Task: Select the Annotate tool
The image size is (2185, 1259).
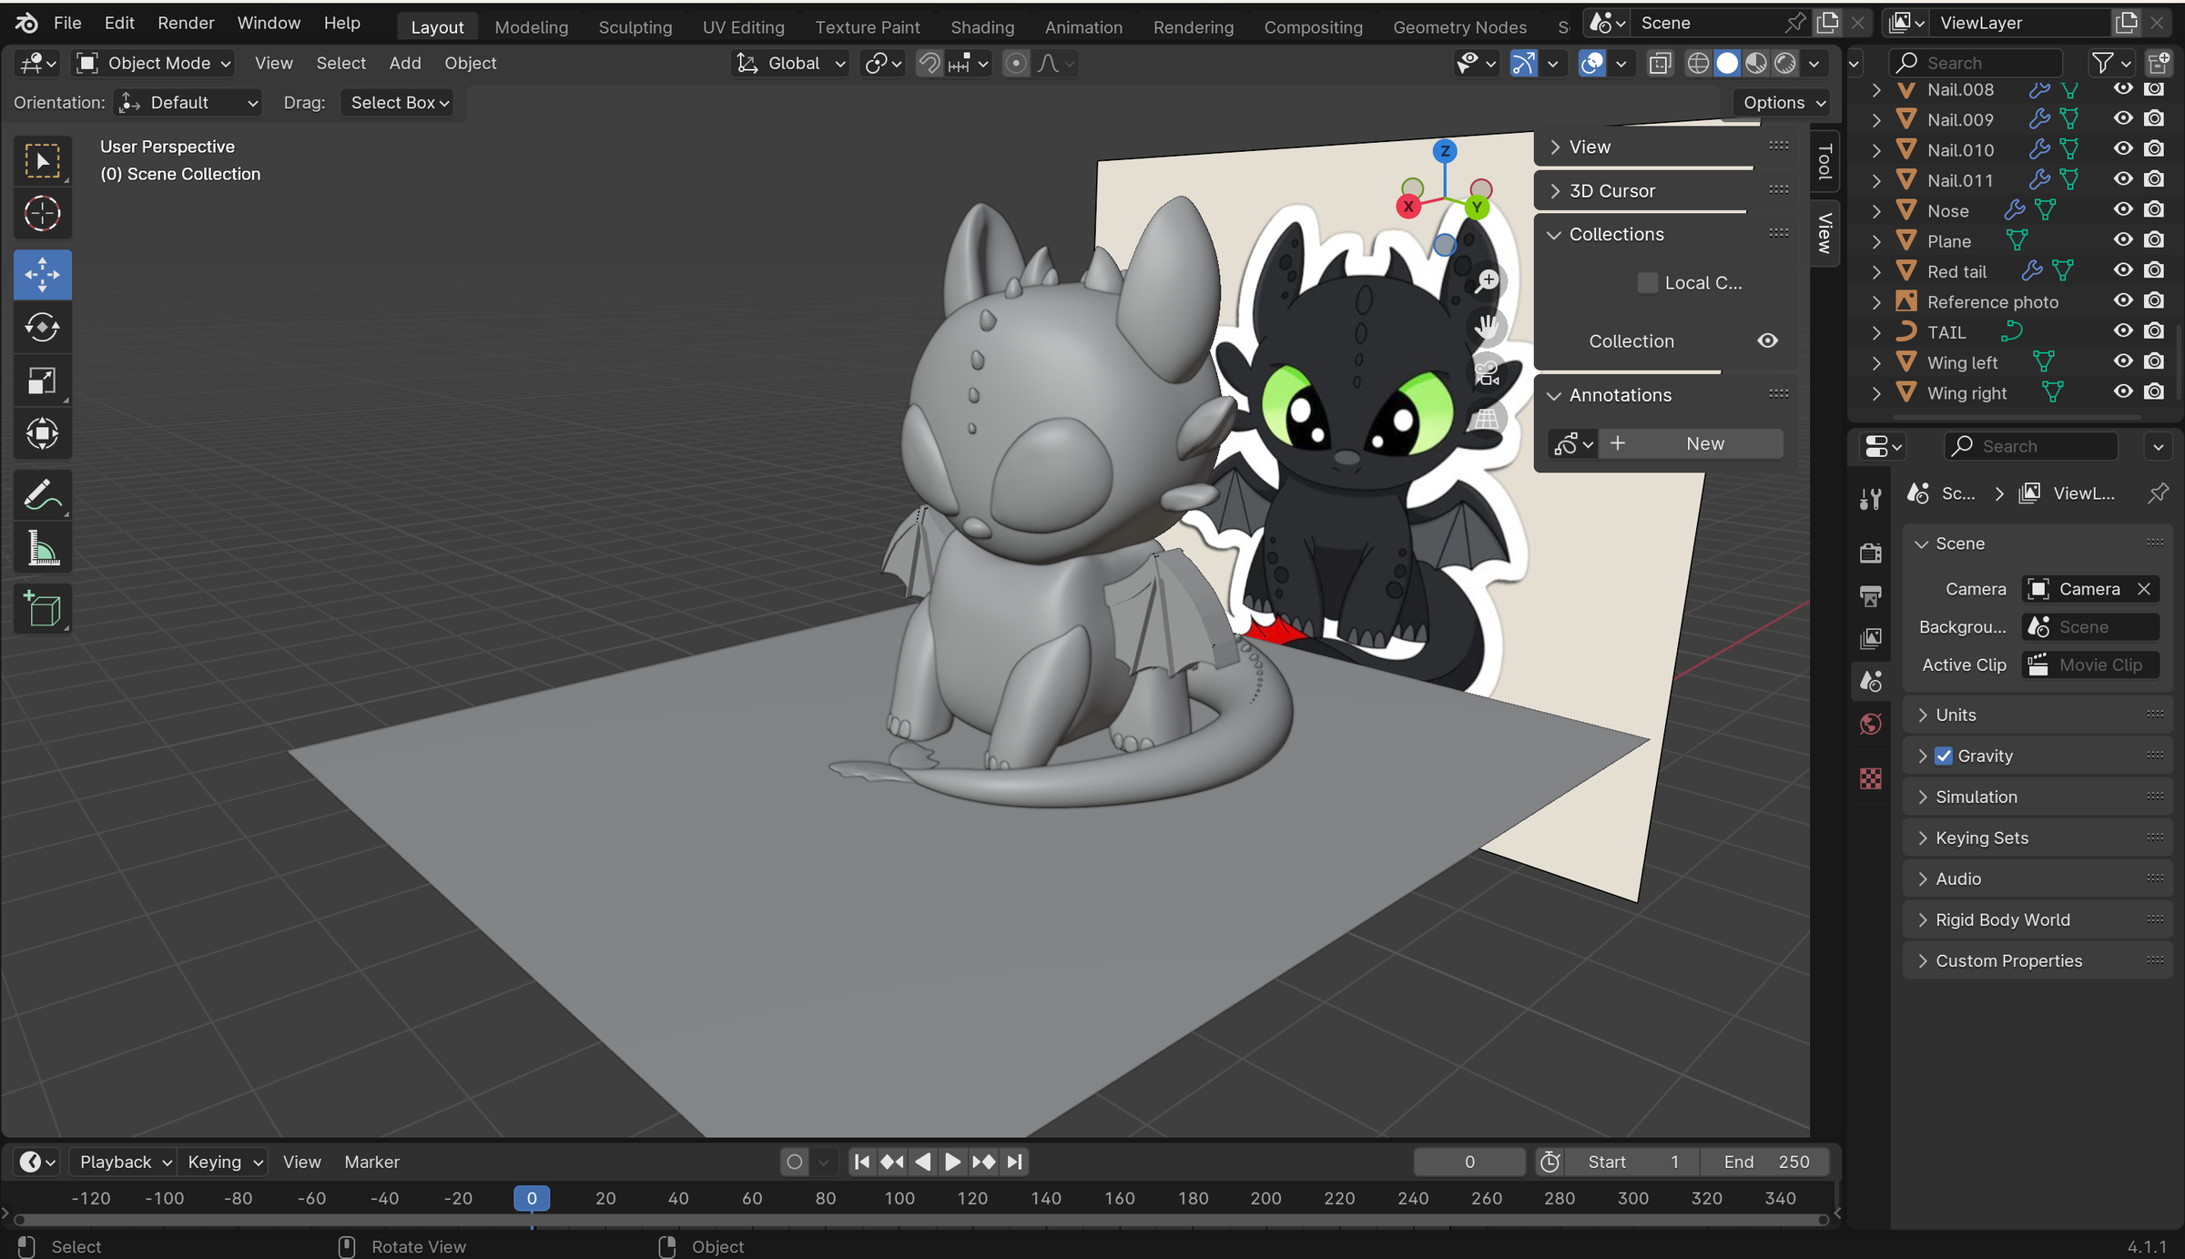Action: tap(42, 494)
